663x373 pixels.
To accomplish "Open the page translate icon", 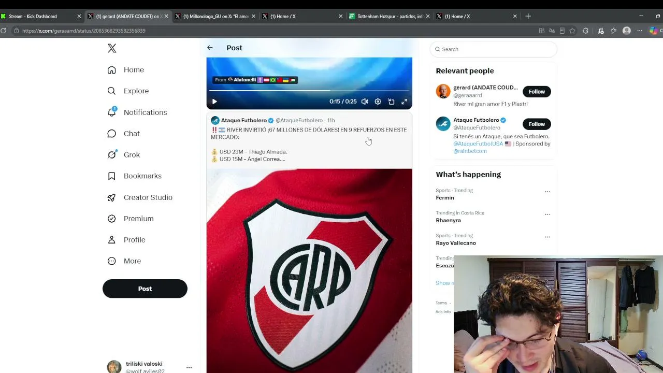I will coord(552,31).
